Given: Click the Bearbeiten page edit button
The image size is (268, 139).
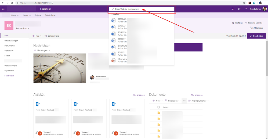Looking at the screenshot, I should (x=256, y=36).
